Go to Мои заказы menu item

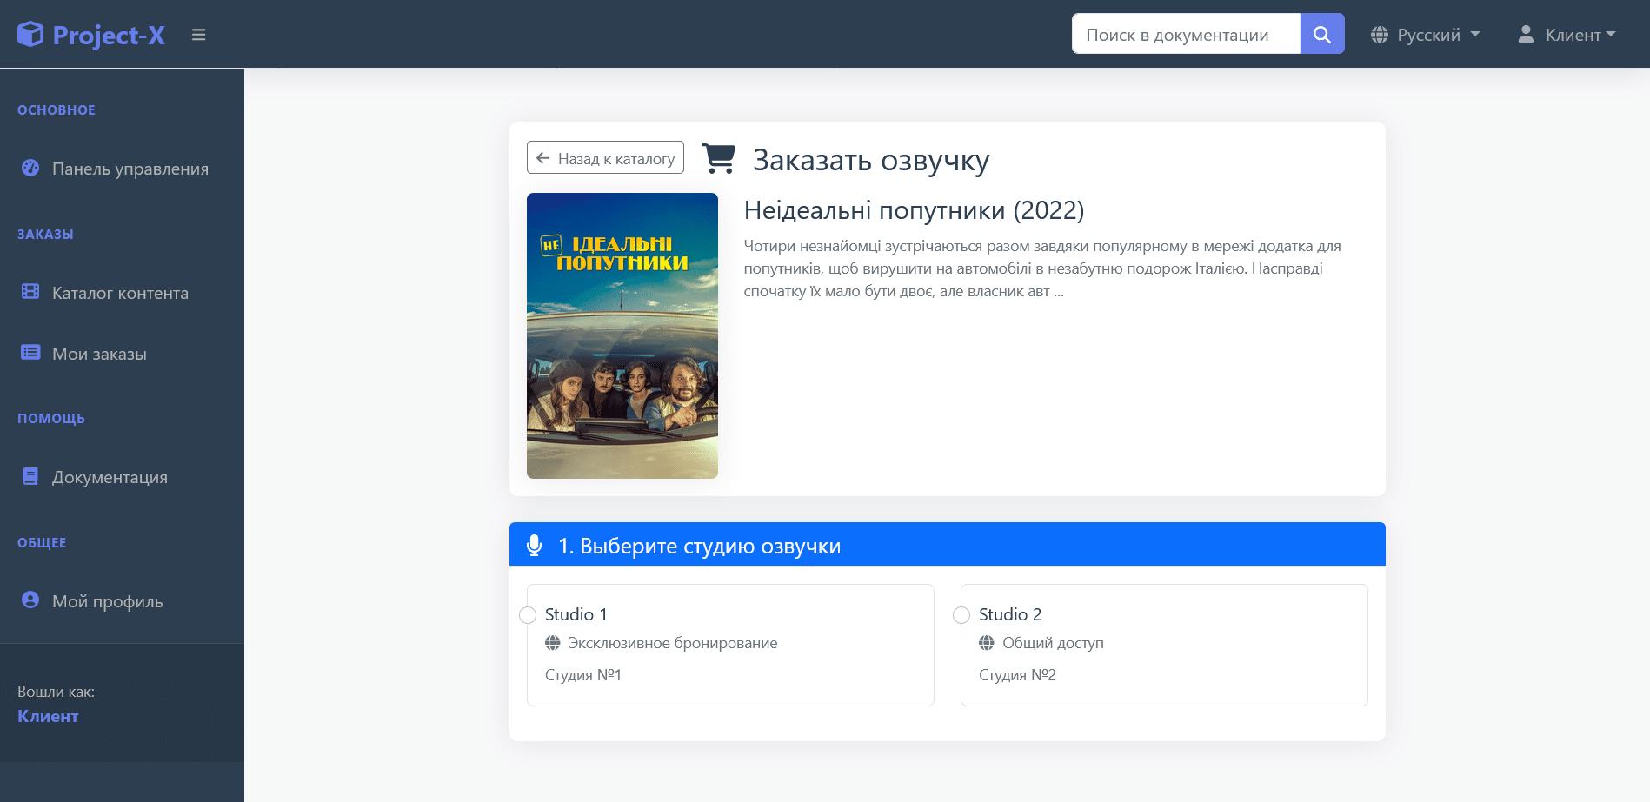point(99,354)
